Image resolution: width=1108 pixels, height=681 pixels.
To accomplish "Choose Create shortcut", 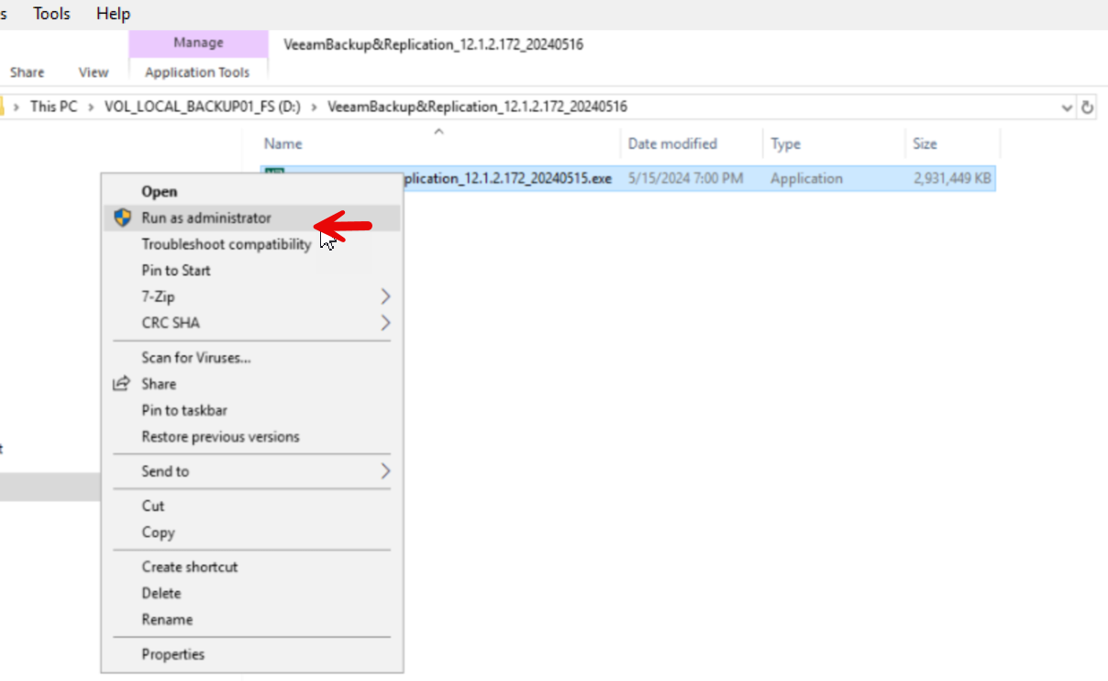I will [251, 567].
